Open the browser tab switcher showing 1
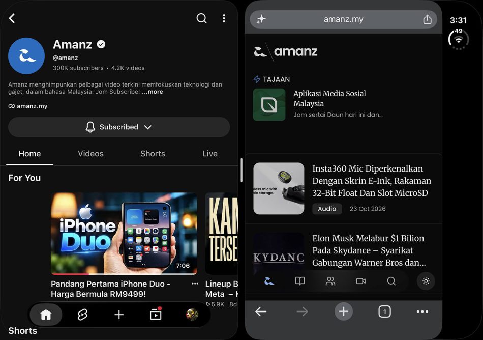 coord(384,311)
